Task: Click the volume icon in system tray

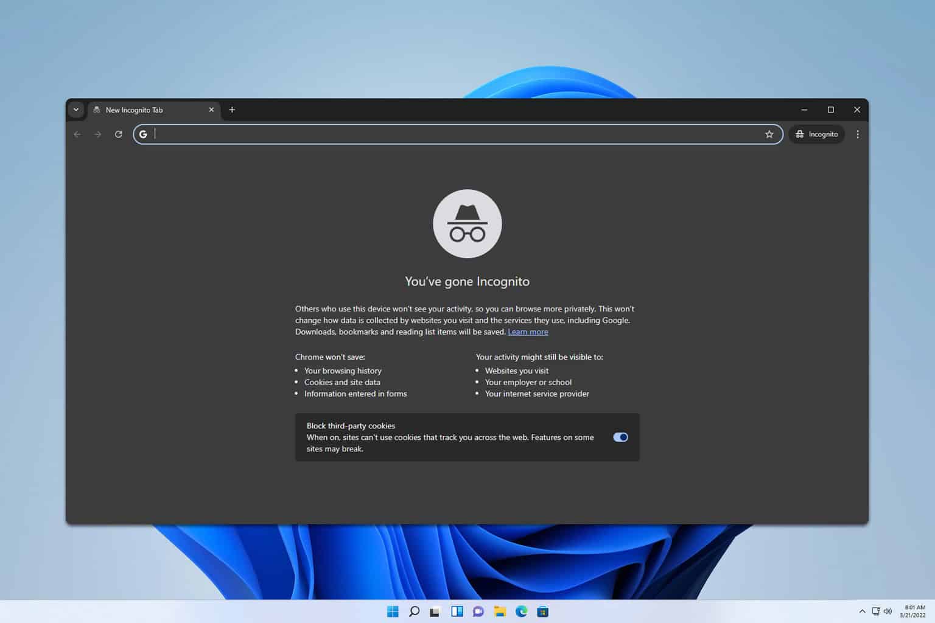Action: [888, 611]
